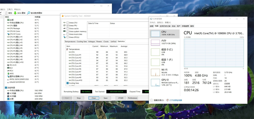Select the 磁盘 1 (F:) entry
Image resolution: width=254 pixels, height=119 pixels.
click(x=164, y=62)
